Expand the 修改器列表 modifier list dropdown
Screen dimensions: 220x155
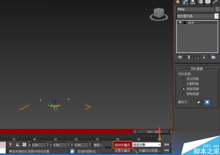(x=216, y=16)
